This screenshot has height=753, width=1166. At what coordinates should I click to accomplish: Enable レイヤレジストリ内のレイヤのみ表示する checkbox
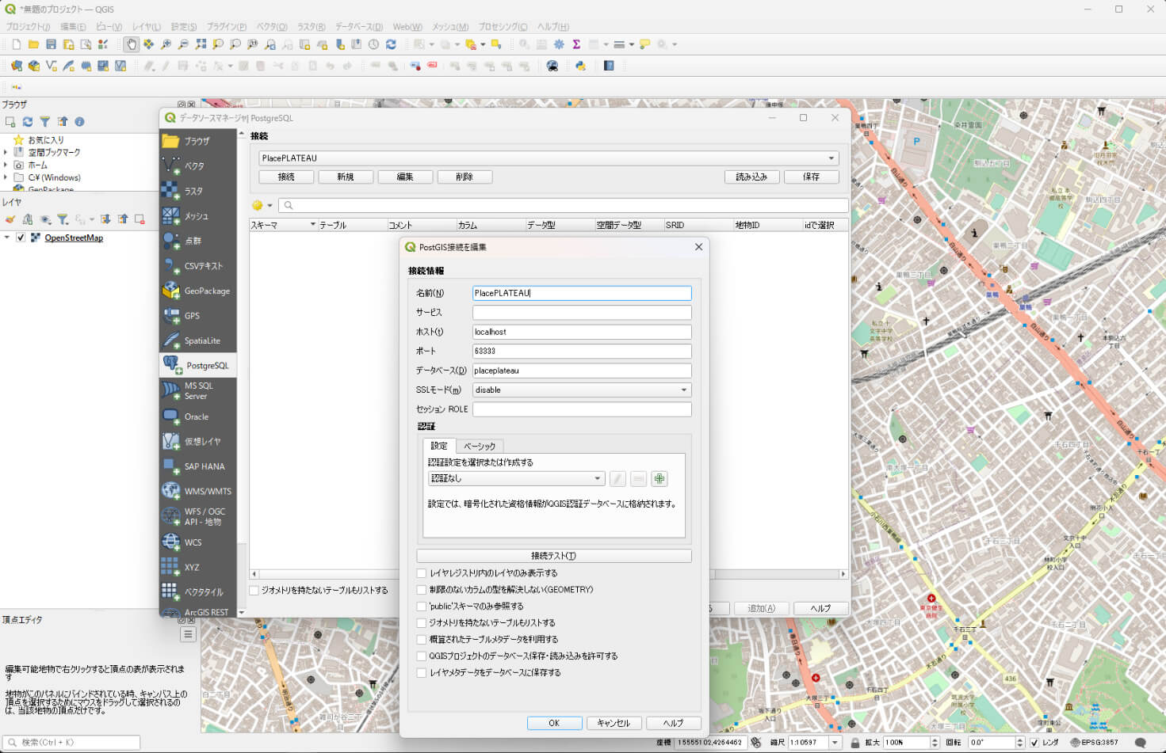[x=422, y=573]
